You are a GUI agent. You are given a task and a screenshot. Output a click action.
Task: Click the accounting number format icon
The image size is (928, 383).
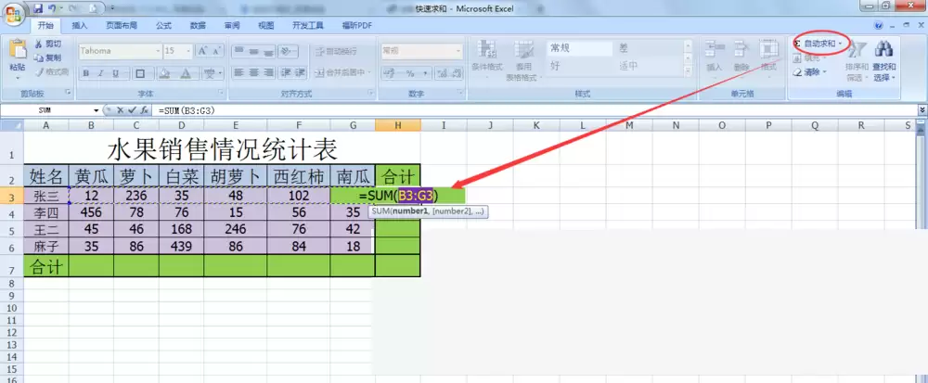click(x=390, y=74)
